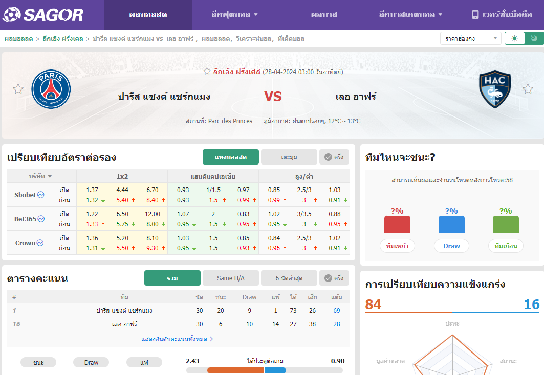Image resolution: width=544 pixels, height=375 pixels.
Task: Expand the ลีกบาสเกตบอล menu dropdown
Action: [x=410, y=14]
